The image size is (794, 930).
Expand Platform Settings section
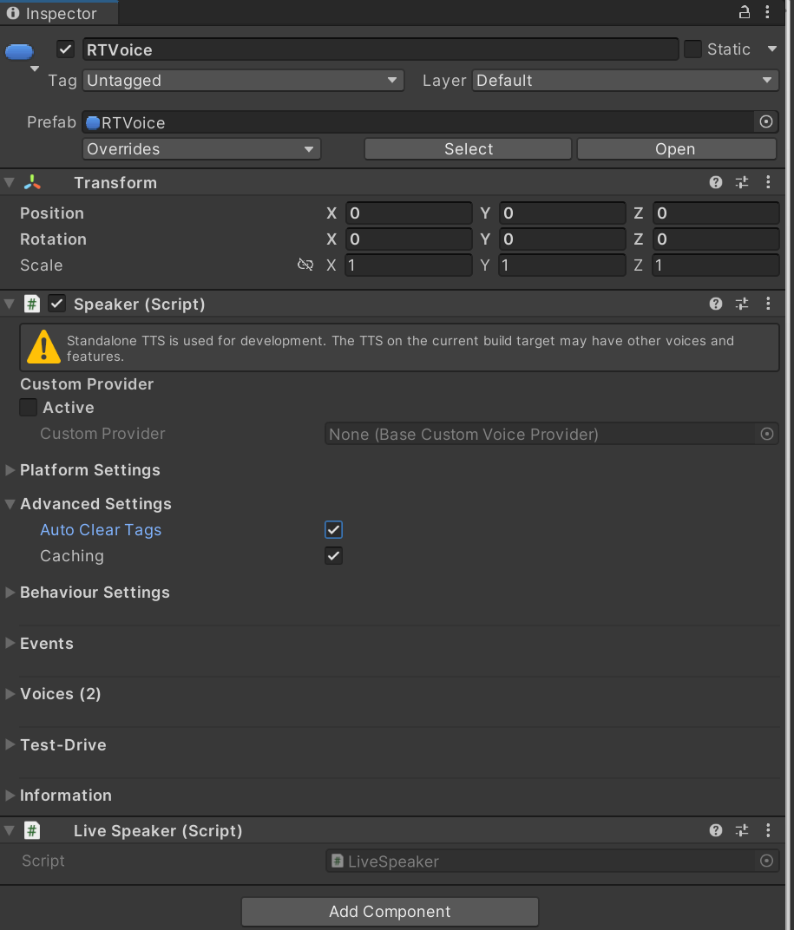coord(10,469)
